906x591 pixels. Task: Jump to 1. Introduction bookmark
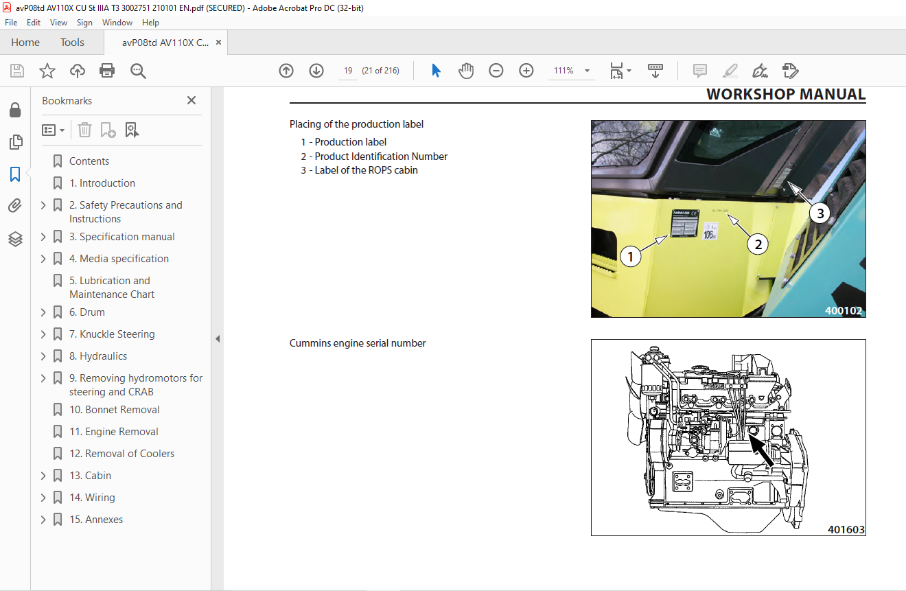(x=102, y=183)
